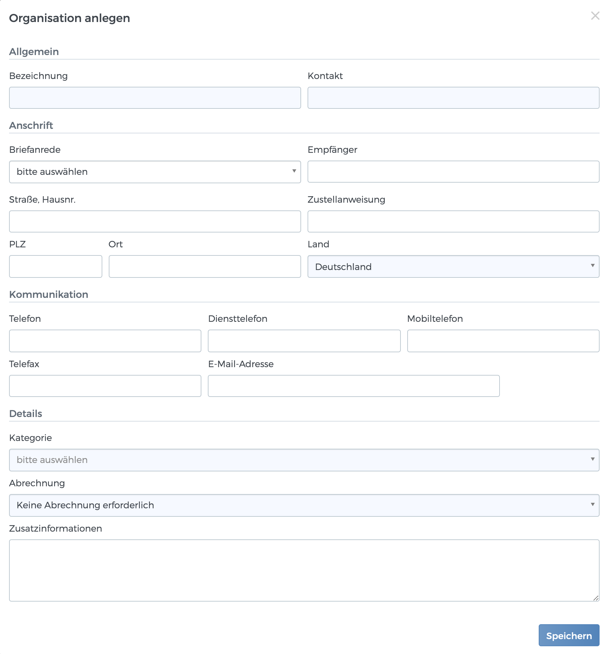Click into the Straße, Hausnr. field
Image resolution: width=608 pixels, height=654 pixels.
click(x=155, y=221)
